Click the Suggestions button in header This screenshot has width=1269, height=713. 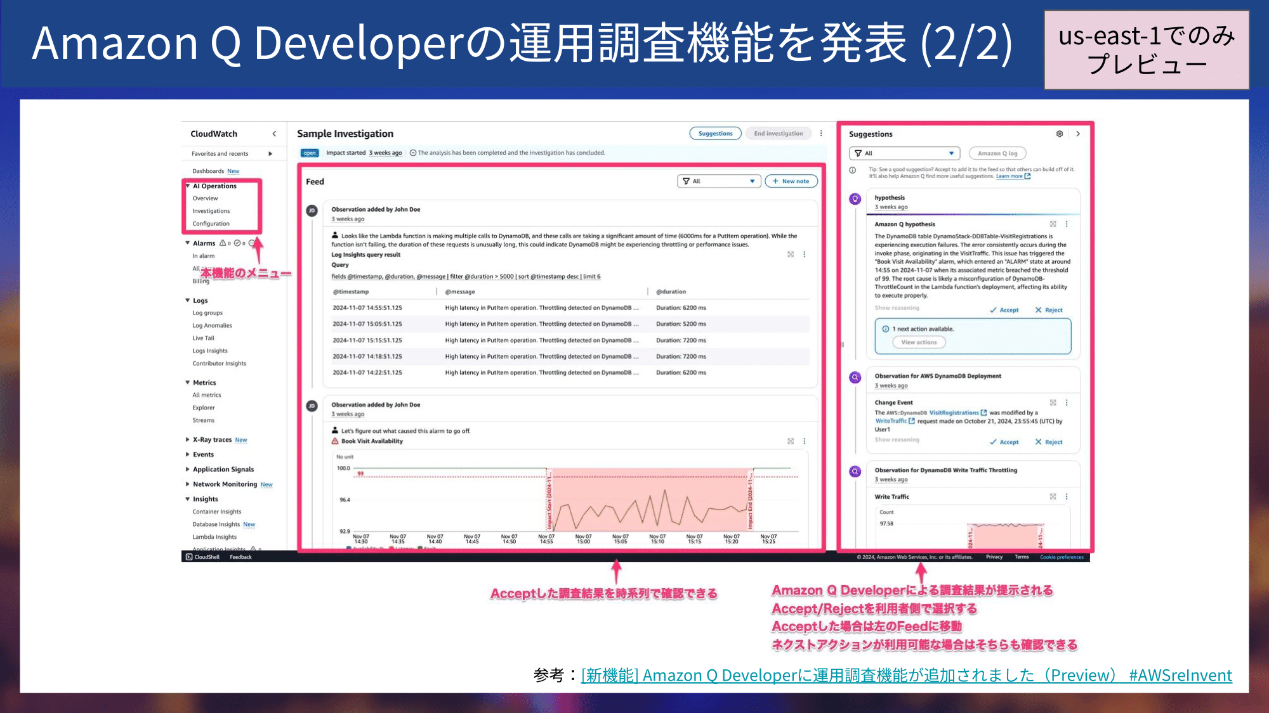coord(715,133)
